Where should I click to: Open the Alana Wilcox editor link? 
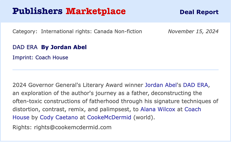tap(158, 109)
